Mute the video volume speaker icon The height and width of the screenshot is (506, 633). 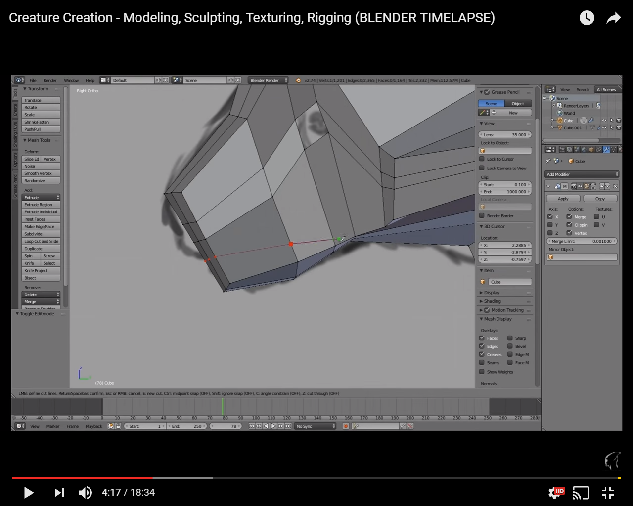tap(85, 493)
